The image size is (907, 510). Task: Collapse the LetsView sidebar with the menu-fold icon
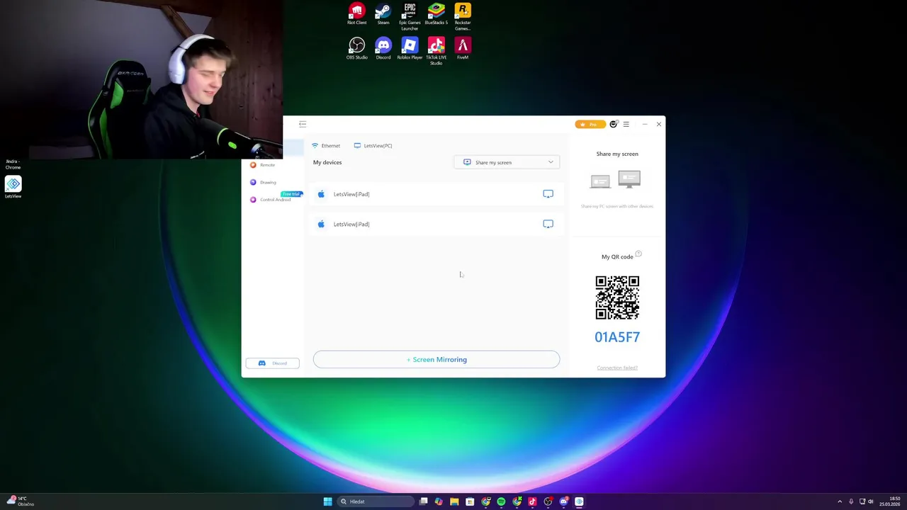pos(303,124)
